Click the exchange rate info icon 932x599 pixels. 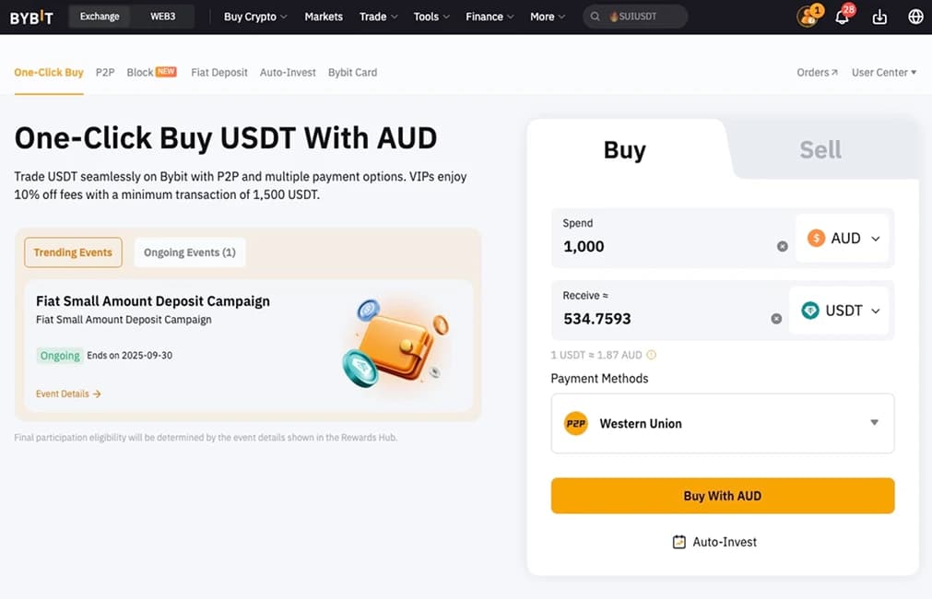pos(651,354)
